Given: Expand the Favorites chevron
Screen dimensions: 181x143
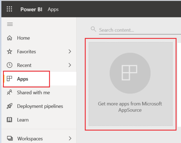Looking at the screenshot, I should coord(70,52).
